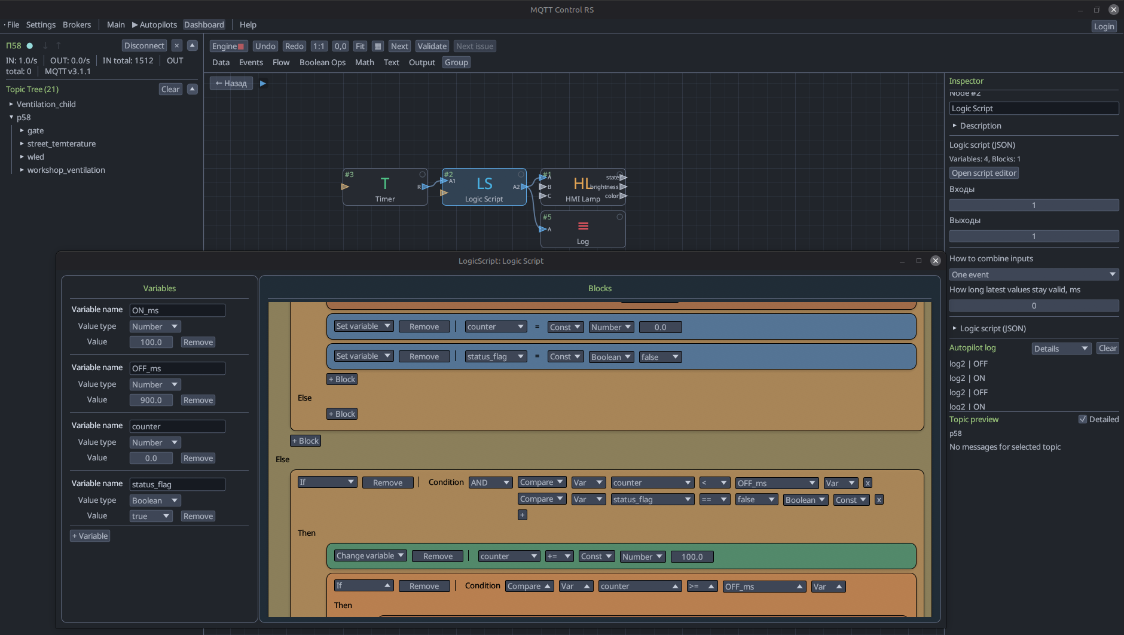The height and width of the screenshot is (635, 1124).
Task: Click the HMI Lamp node's HL icon
Action: pos(581,183)
